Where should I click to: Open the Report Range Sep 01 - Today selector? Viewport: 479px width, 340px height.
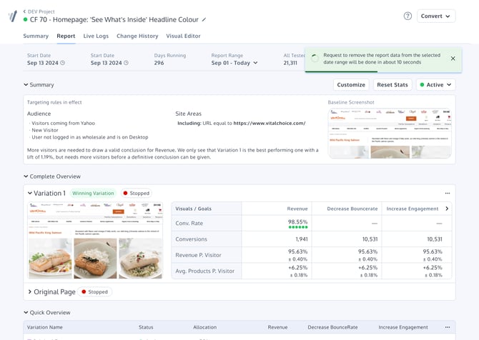point(234,63)
